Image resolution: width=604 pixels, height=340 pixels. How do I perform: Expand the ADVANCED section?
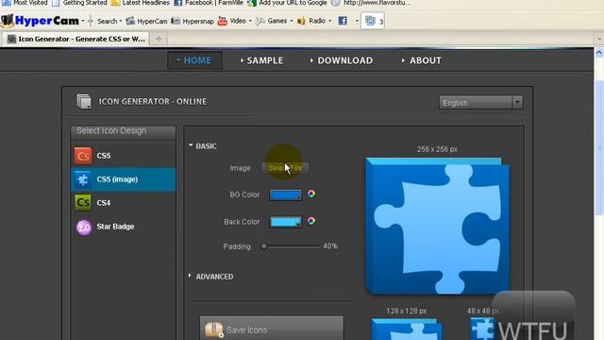click(211, 277)
